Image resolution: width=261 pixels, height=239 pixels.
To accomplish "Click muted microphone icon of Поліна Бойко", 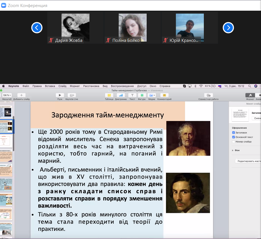I will (108, 40).
